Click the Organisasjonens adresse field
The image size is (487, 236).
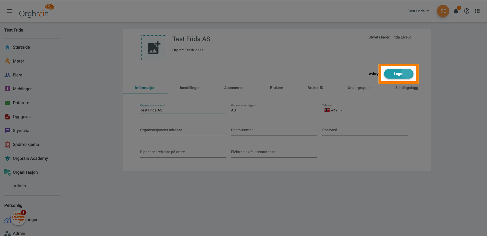183,130
